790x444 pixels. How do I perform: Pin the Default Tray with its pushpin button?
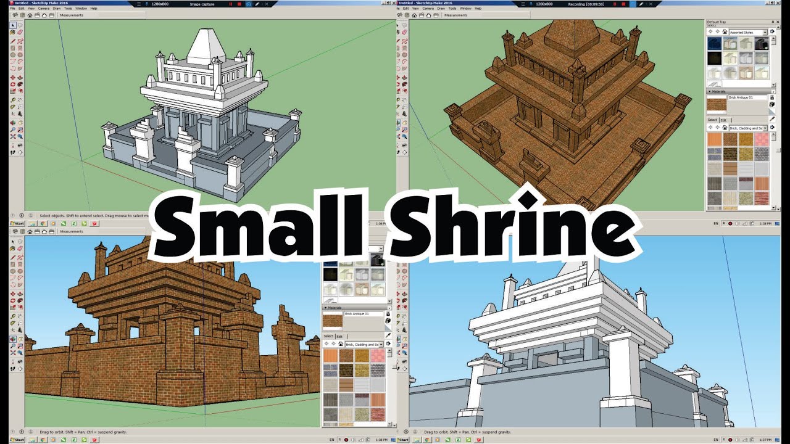coord(773,22)
